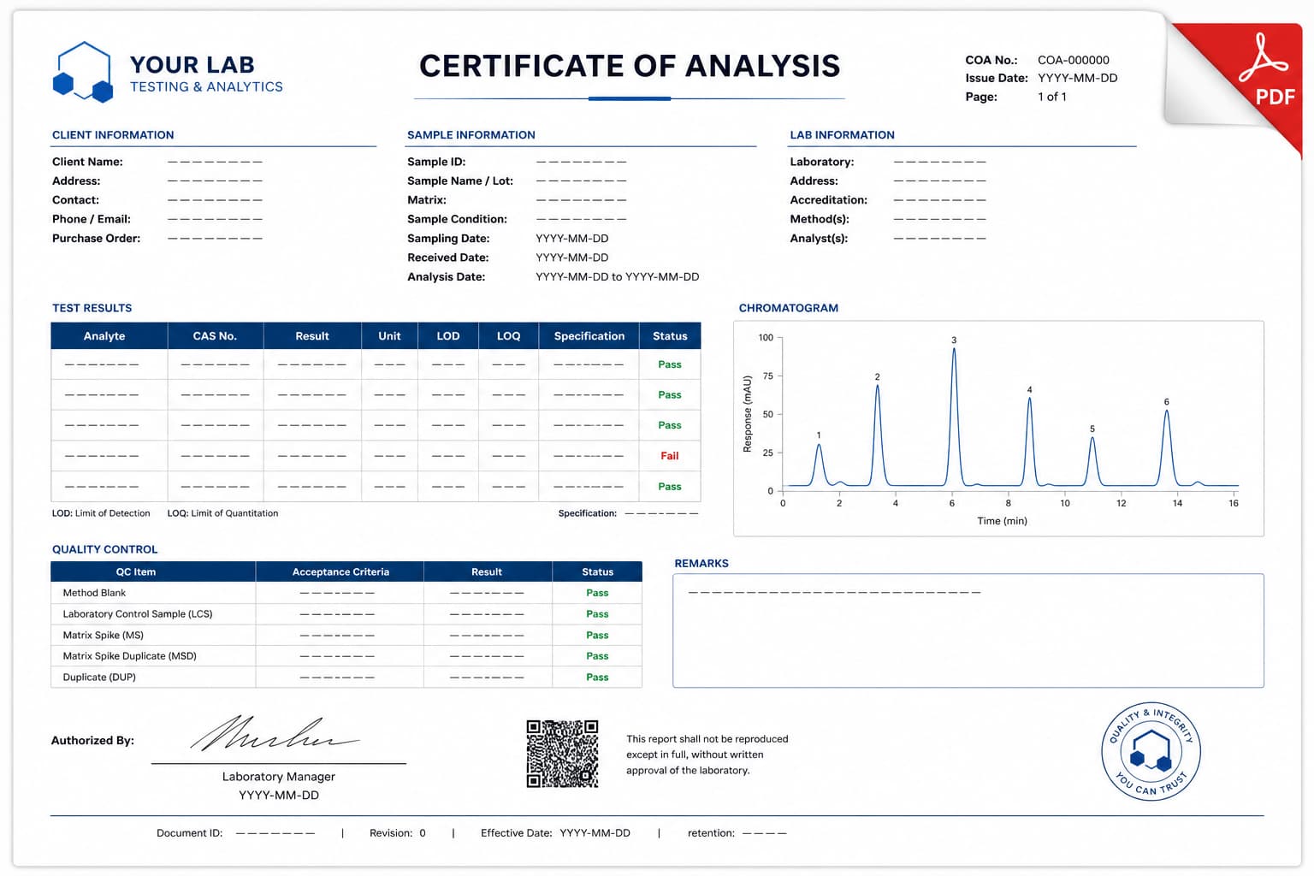Click the Certificate of Analysis title

pyautogui.click(x=630, y=66)
